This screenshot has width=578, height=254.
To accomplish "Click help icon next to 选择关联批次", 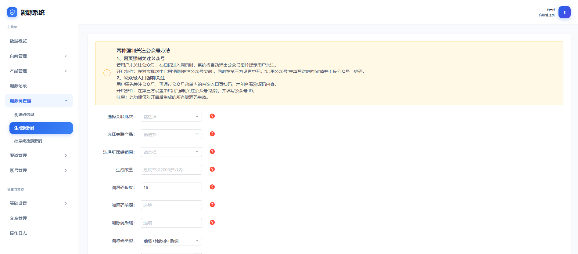I will 212,116.
